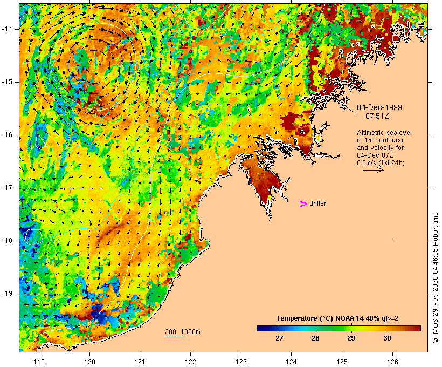
Task: Click longitude axis label 126
Action: [392, 362]
